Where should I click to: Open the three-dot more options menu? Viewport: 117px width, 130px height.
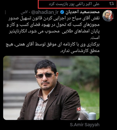coord(5,12)
